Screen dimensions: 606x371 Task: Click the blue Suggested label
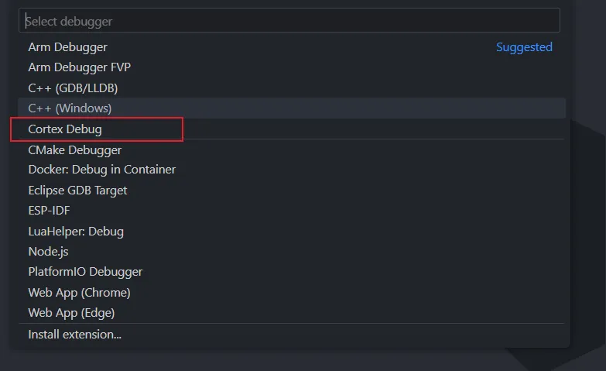pos(524,47)
